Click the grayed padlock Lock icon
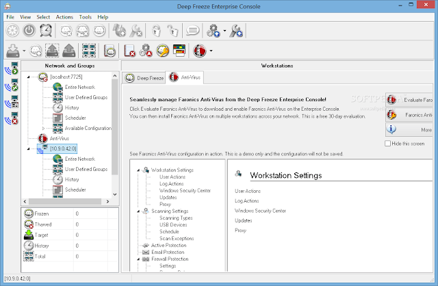This screenshot has width=438, height=286. (x=156, y=30)
